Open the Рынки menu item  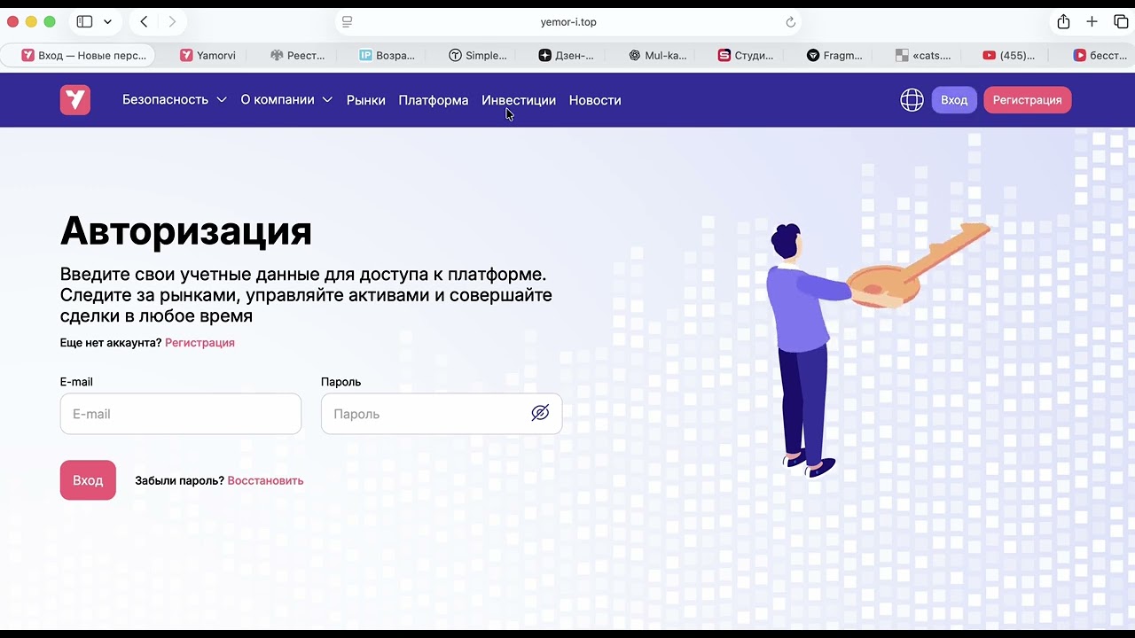365,100
